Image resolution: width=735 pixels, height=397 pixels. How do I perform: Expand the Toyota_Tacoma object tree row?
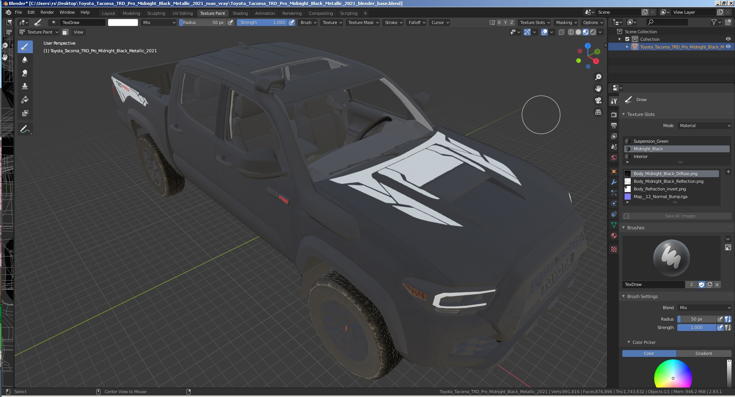click(x=627, y=47)
